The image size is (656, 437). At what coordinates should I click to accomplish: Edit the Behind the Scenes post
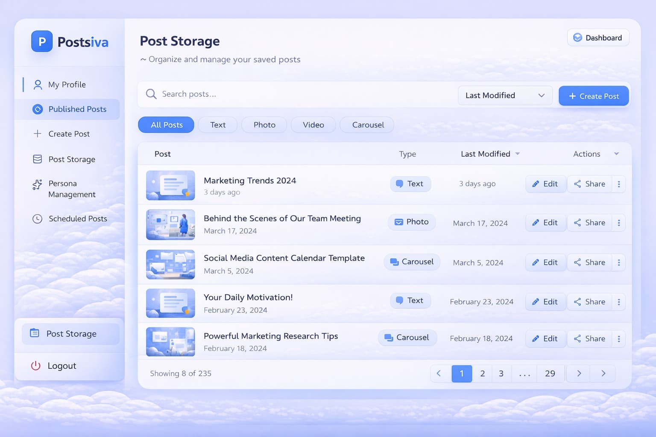click(545, 223)
